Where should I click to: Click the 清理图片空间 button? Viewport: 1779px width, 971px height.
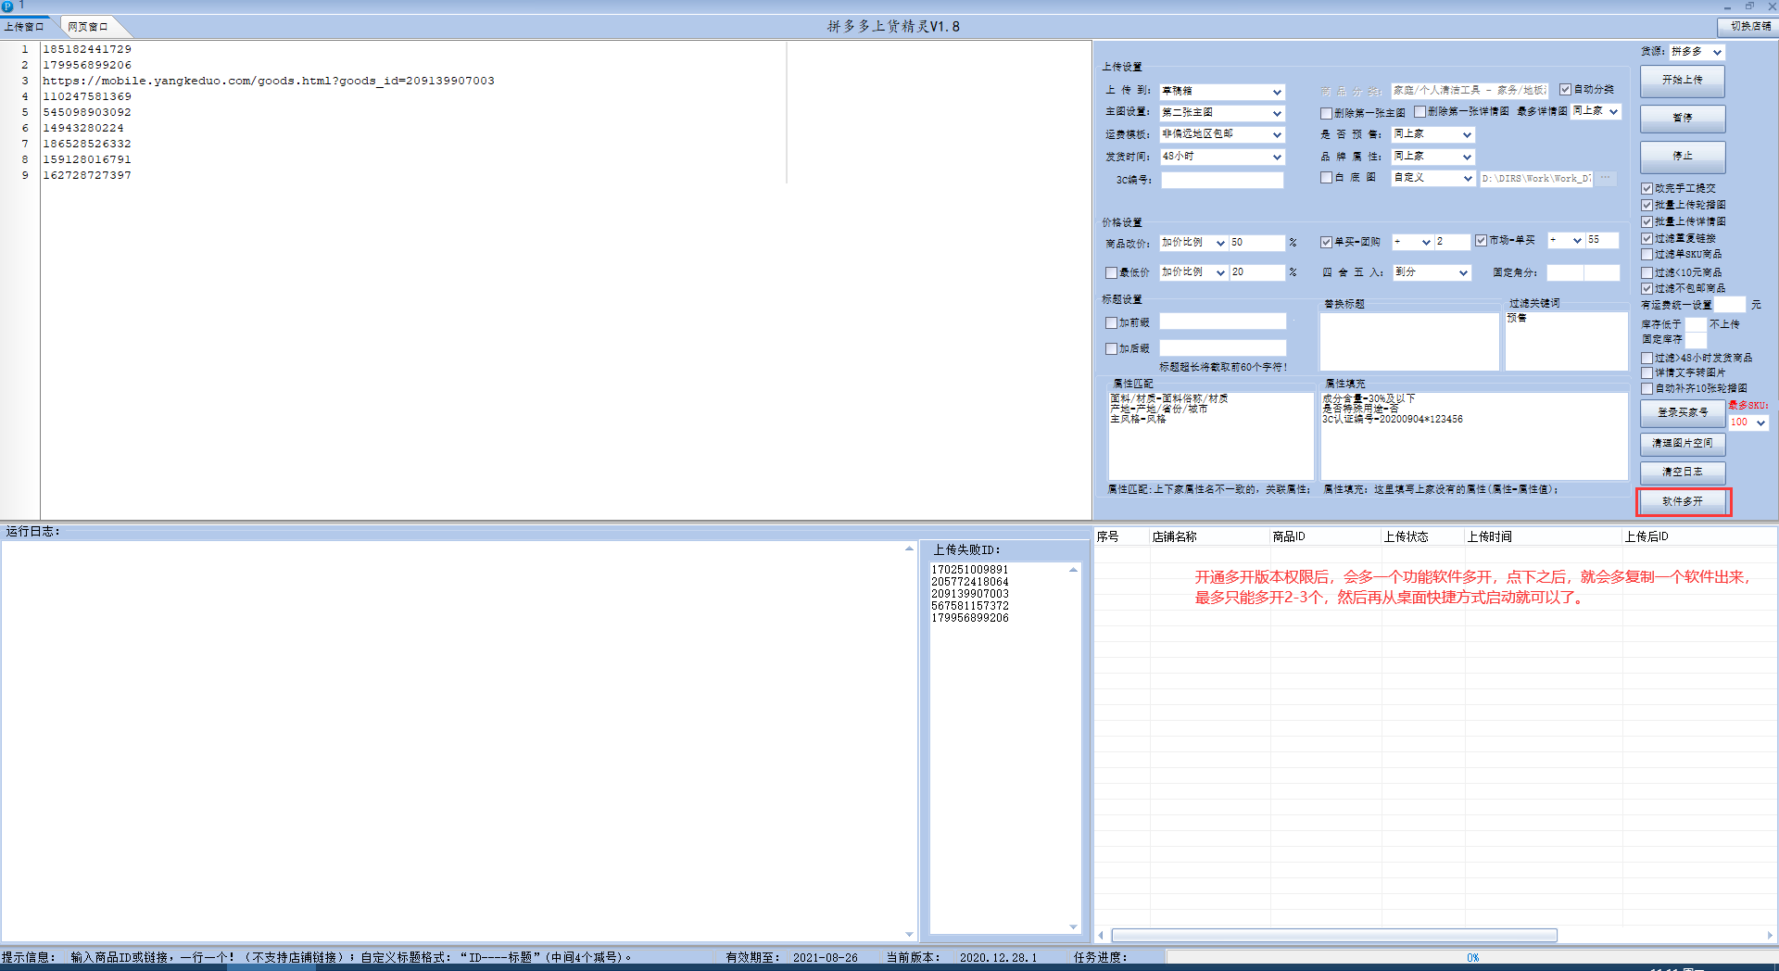click(1683, 444)
